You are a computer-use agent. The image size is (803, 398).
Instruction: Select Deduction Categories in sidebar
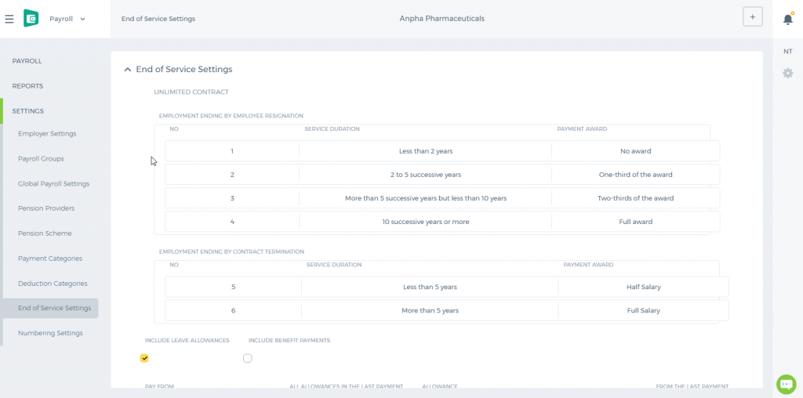(53, 284)
